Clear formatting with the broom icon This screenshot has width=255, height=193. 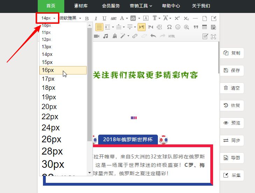tap(115, 36)
